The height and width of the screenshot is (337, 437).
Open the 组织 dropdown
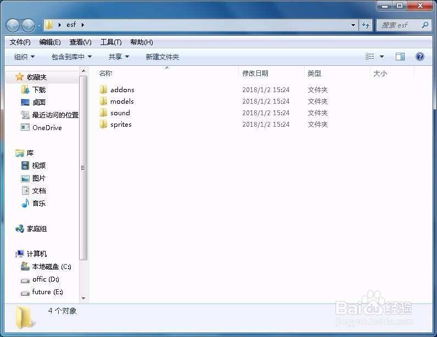coord(24,57)
